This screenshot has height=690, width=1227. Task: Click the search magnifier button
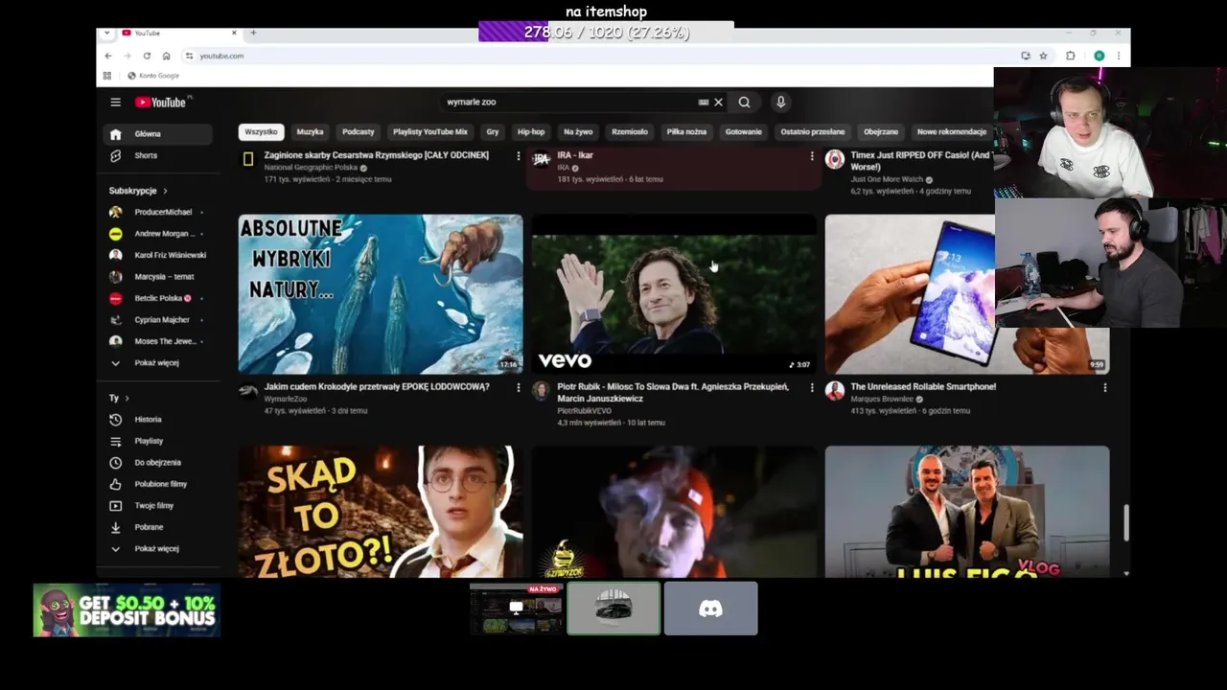744,102
